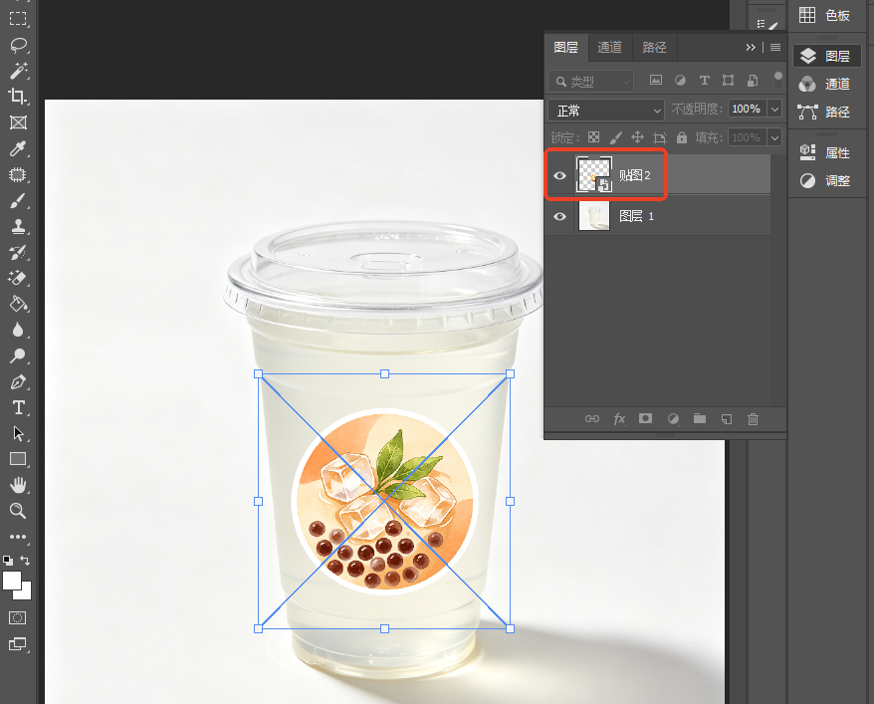The height and width of the screenshot is (704, 874).
Task: Prevent auto-nesting into artboards
Action: [x=660, y=137]
